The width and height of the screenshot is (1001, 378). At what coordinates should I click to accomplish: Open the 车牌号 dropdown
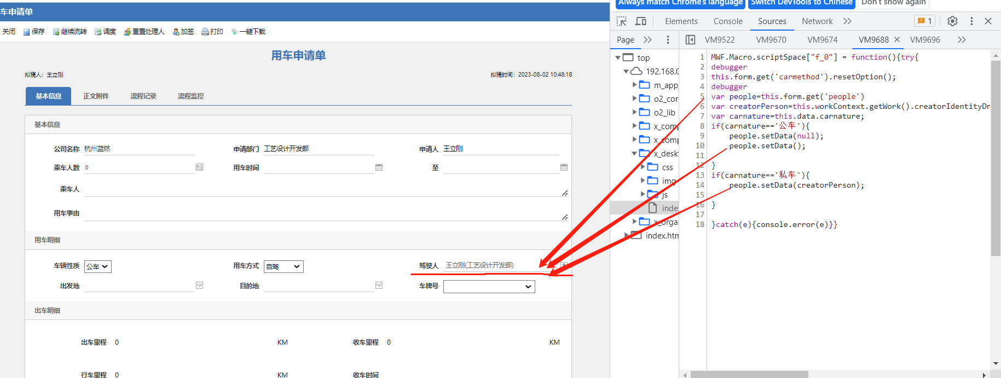pos(489,286)
